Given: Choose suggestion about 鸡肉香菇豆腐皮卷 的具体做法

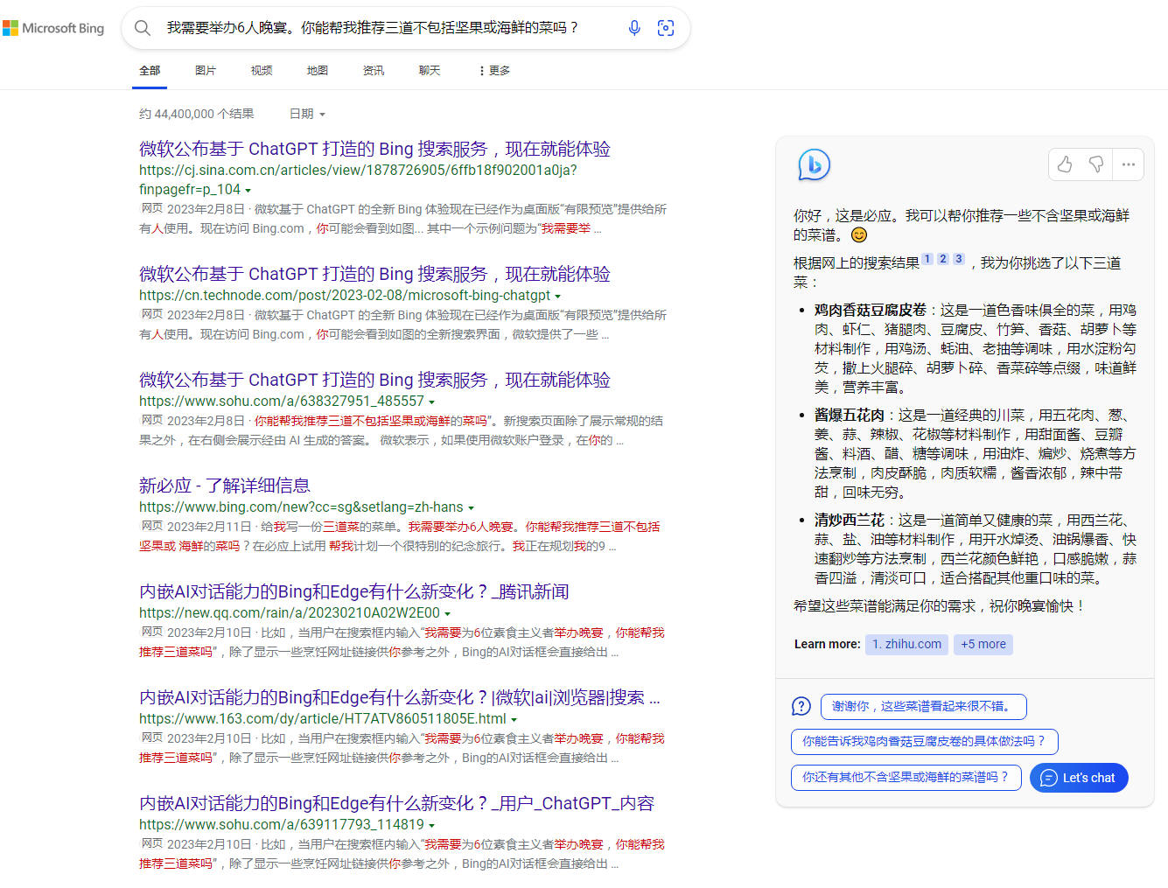Looking at the screenshot, I should tap(924, 741).
